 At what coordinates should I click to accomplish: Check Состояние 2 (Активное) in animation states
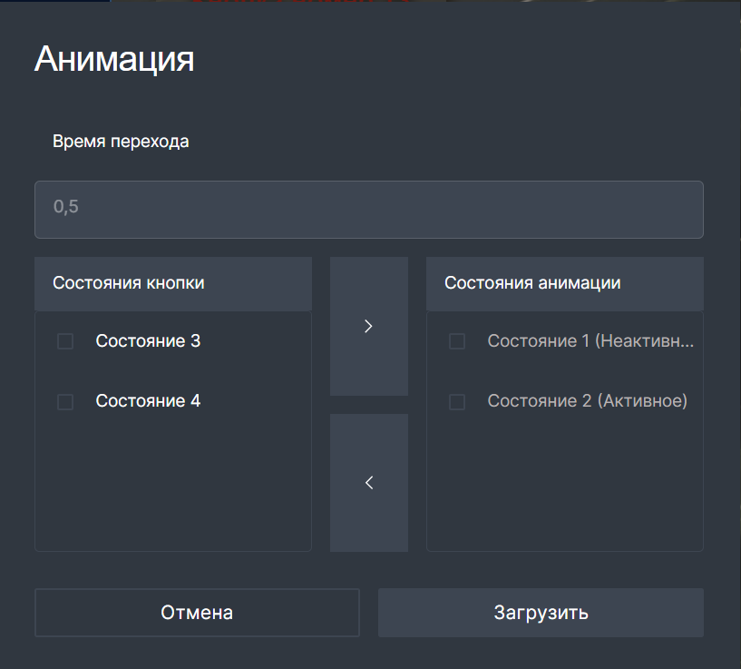point(456,400)
